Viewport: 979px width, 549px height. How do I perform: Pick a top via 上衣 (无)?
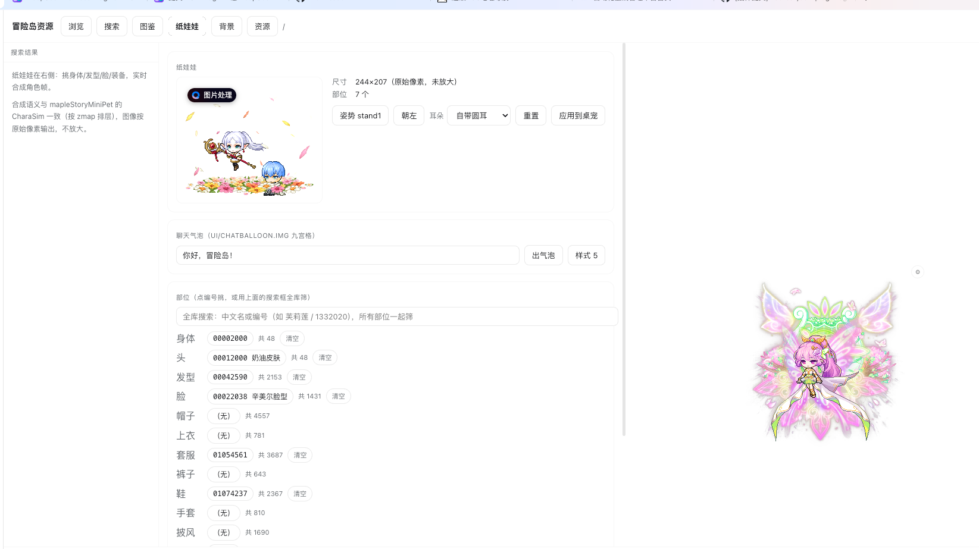point(224,435)
